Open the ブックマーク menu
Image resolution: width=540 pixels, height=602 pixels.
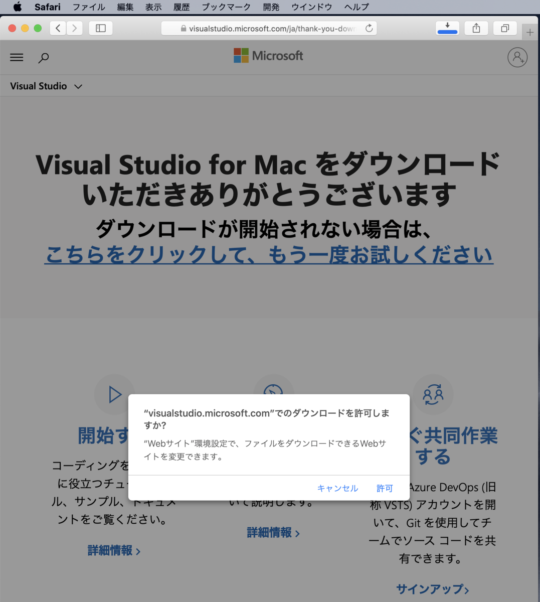coord(225,7)
